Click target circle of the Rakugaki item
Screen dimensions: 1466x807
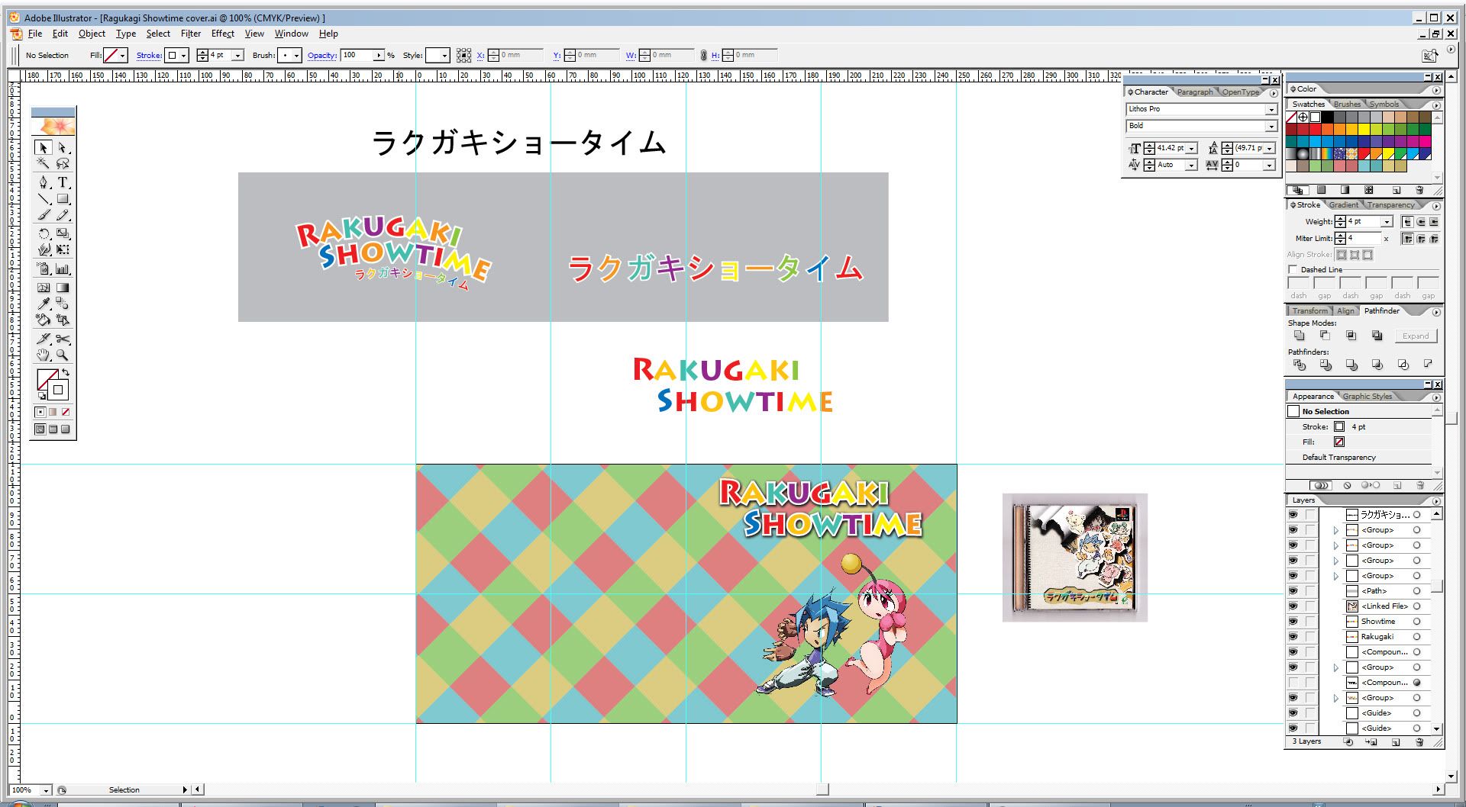coord(1417,637)
